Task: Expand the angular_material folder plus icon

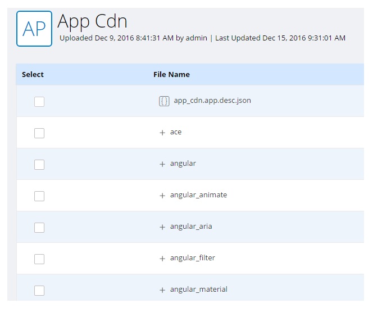Action: [x=162, y=290]
